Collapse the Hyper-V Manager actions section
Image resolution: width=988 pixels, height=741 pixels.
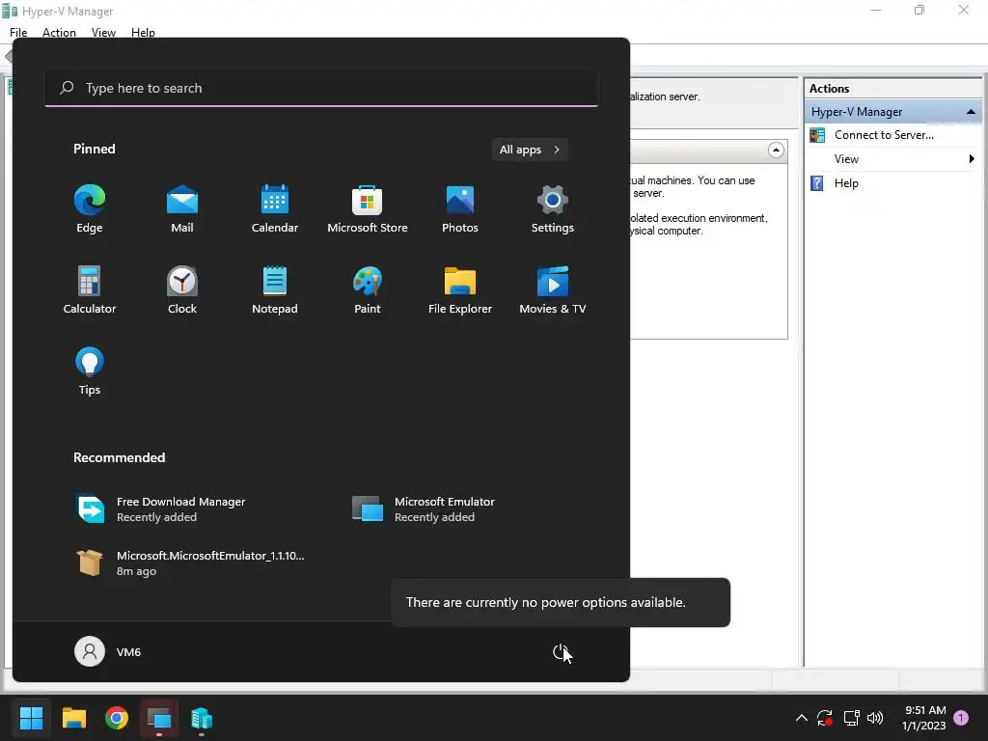tap(971, 112)
